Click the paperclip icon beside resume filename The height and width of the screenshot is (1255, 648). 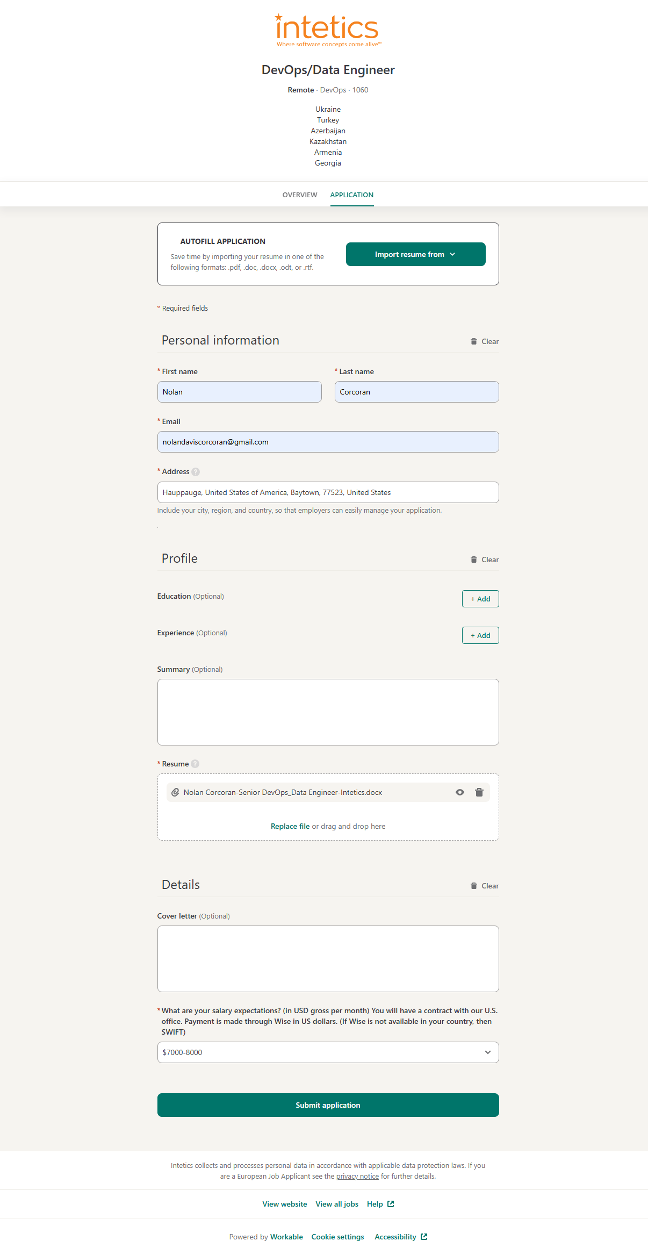175,792
